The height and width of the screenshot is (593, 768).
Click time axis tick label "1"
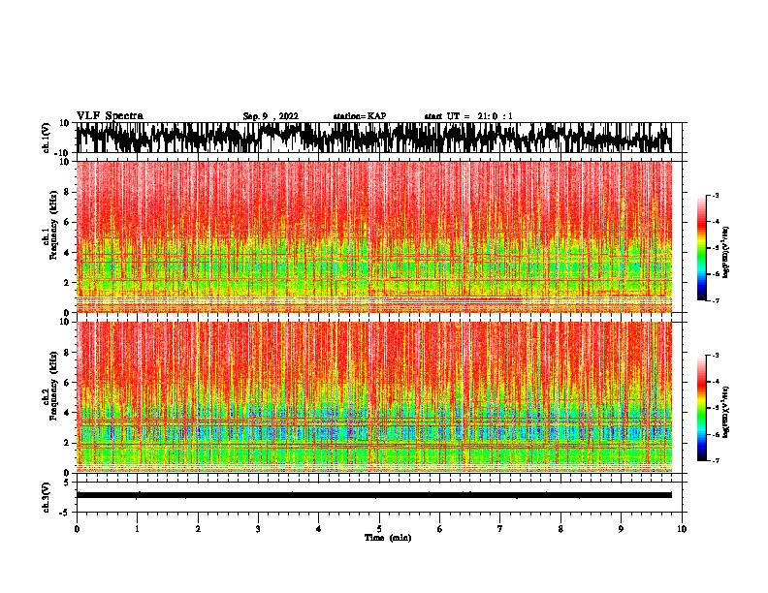tap(137, 529)
